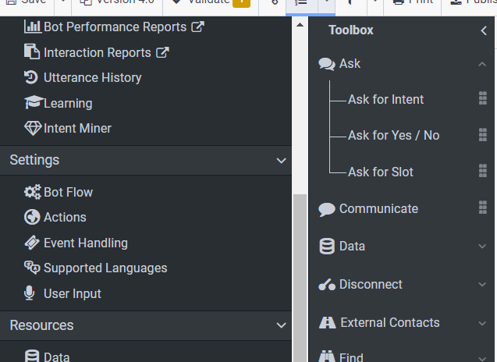Open Bot Flow gears icon
This screenshot has height=362, width=497.
(33, 192)
